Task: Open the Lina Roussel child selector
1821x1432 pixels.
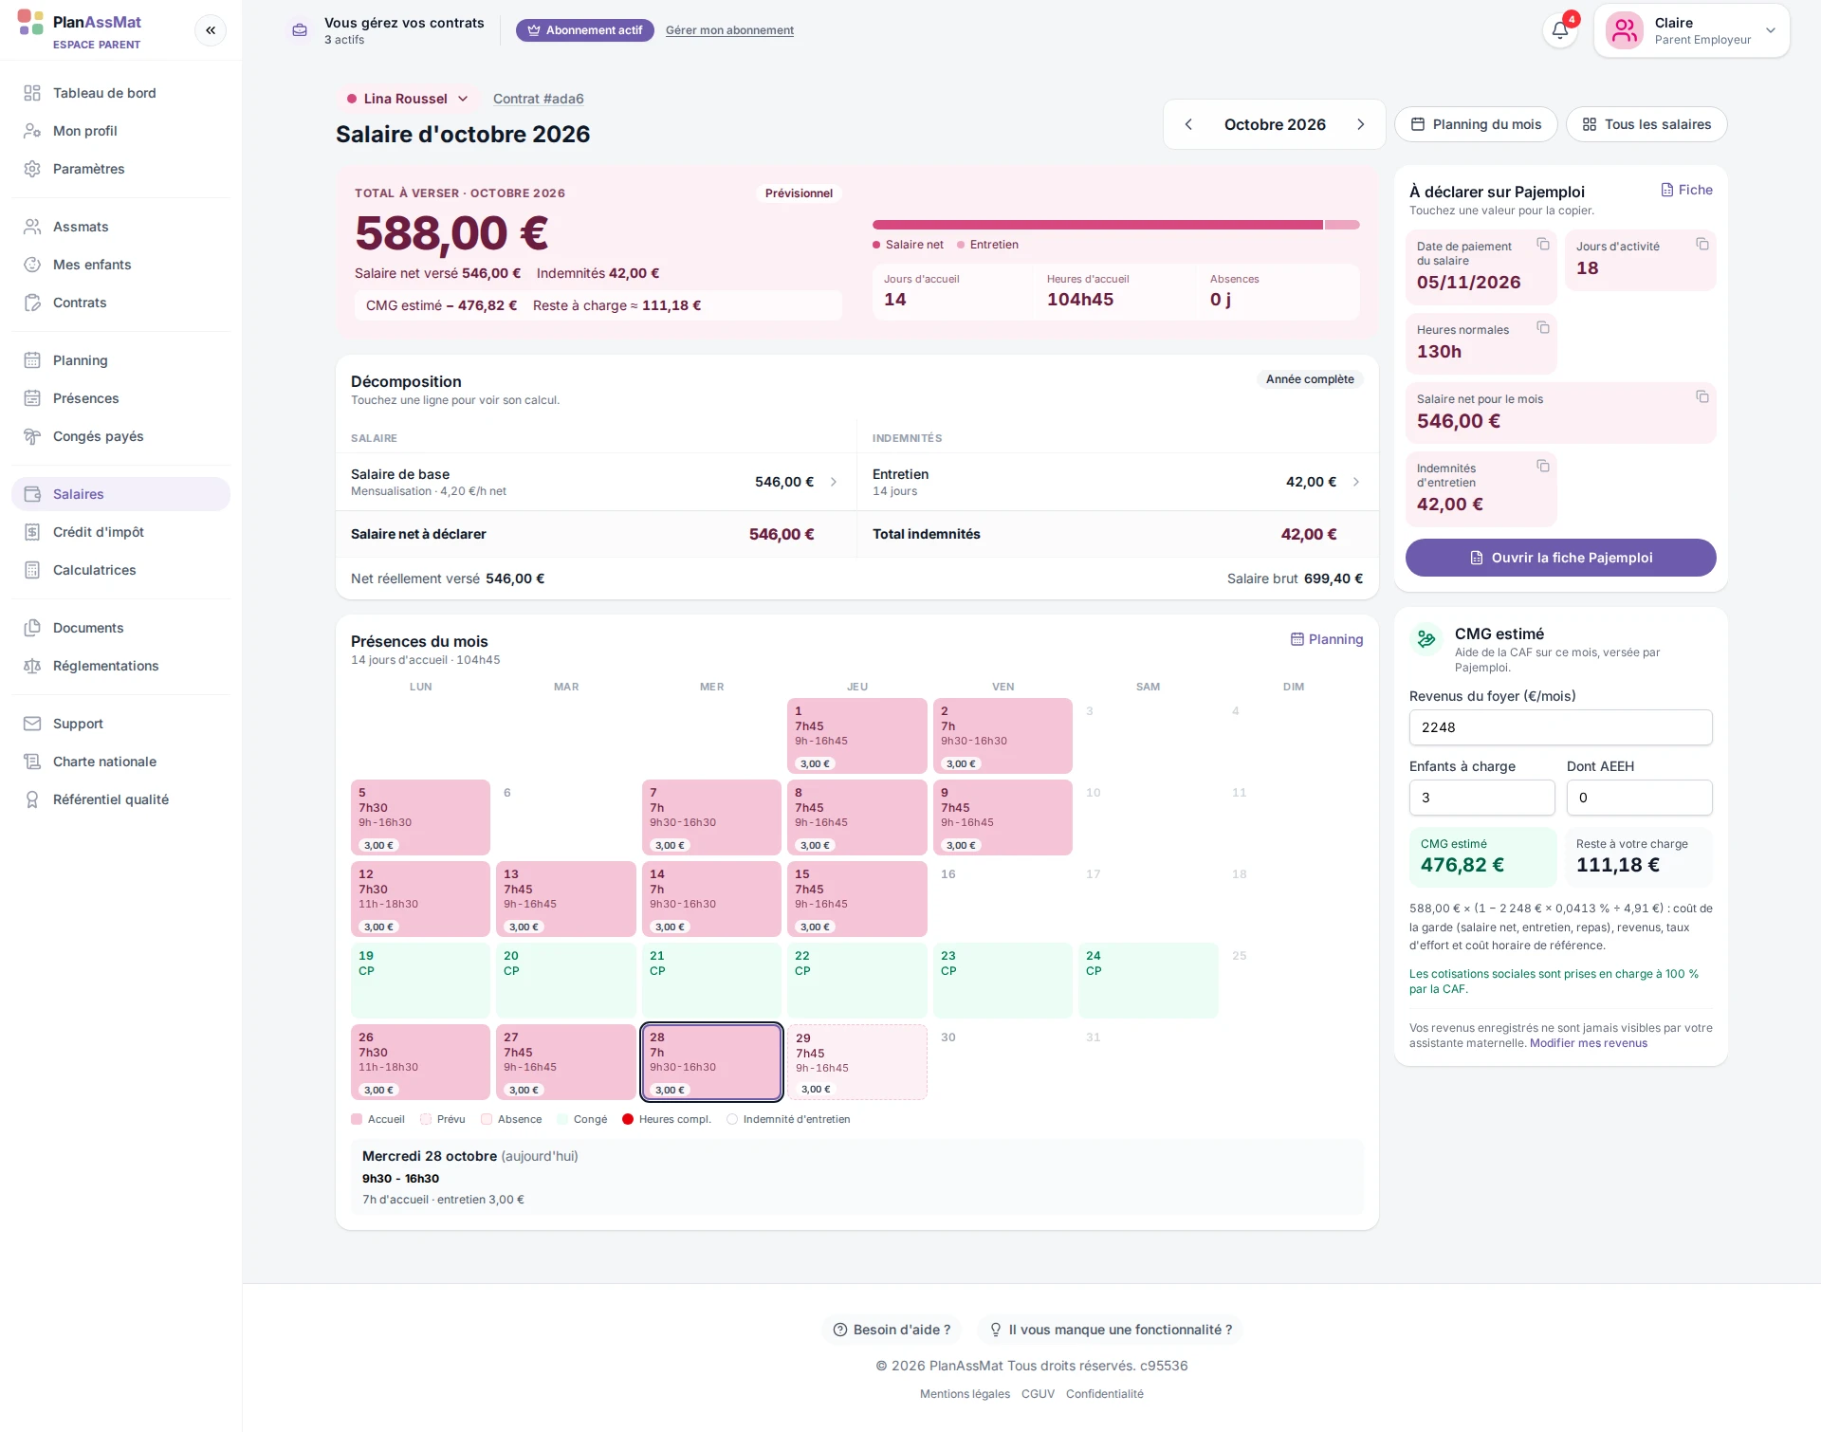Action: pos(407,99)
